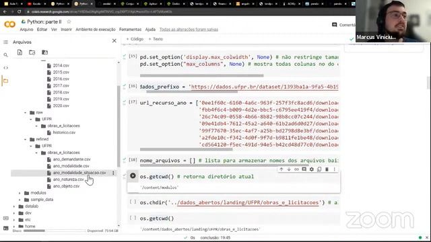431x242 pixels.
Task: Open the table of contents sidebar icon
Action: tap(5, 42)
